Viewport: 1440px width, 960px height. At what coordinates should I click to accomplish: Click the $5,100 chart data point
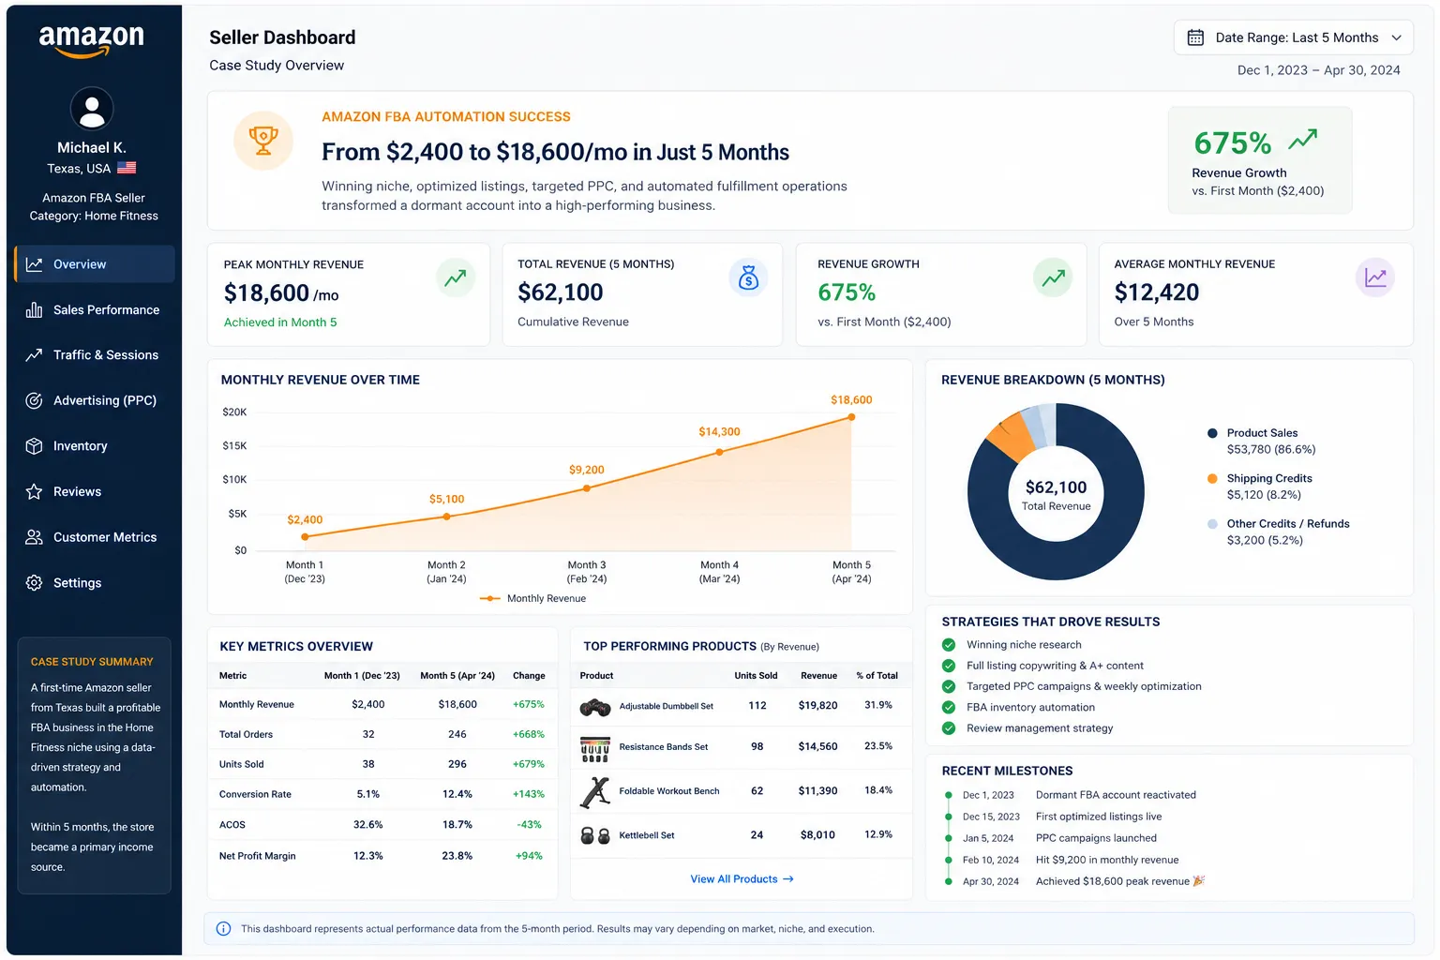(446, 517)
